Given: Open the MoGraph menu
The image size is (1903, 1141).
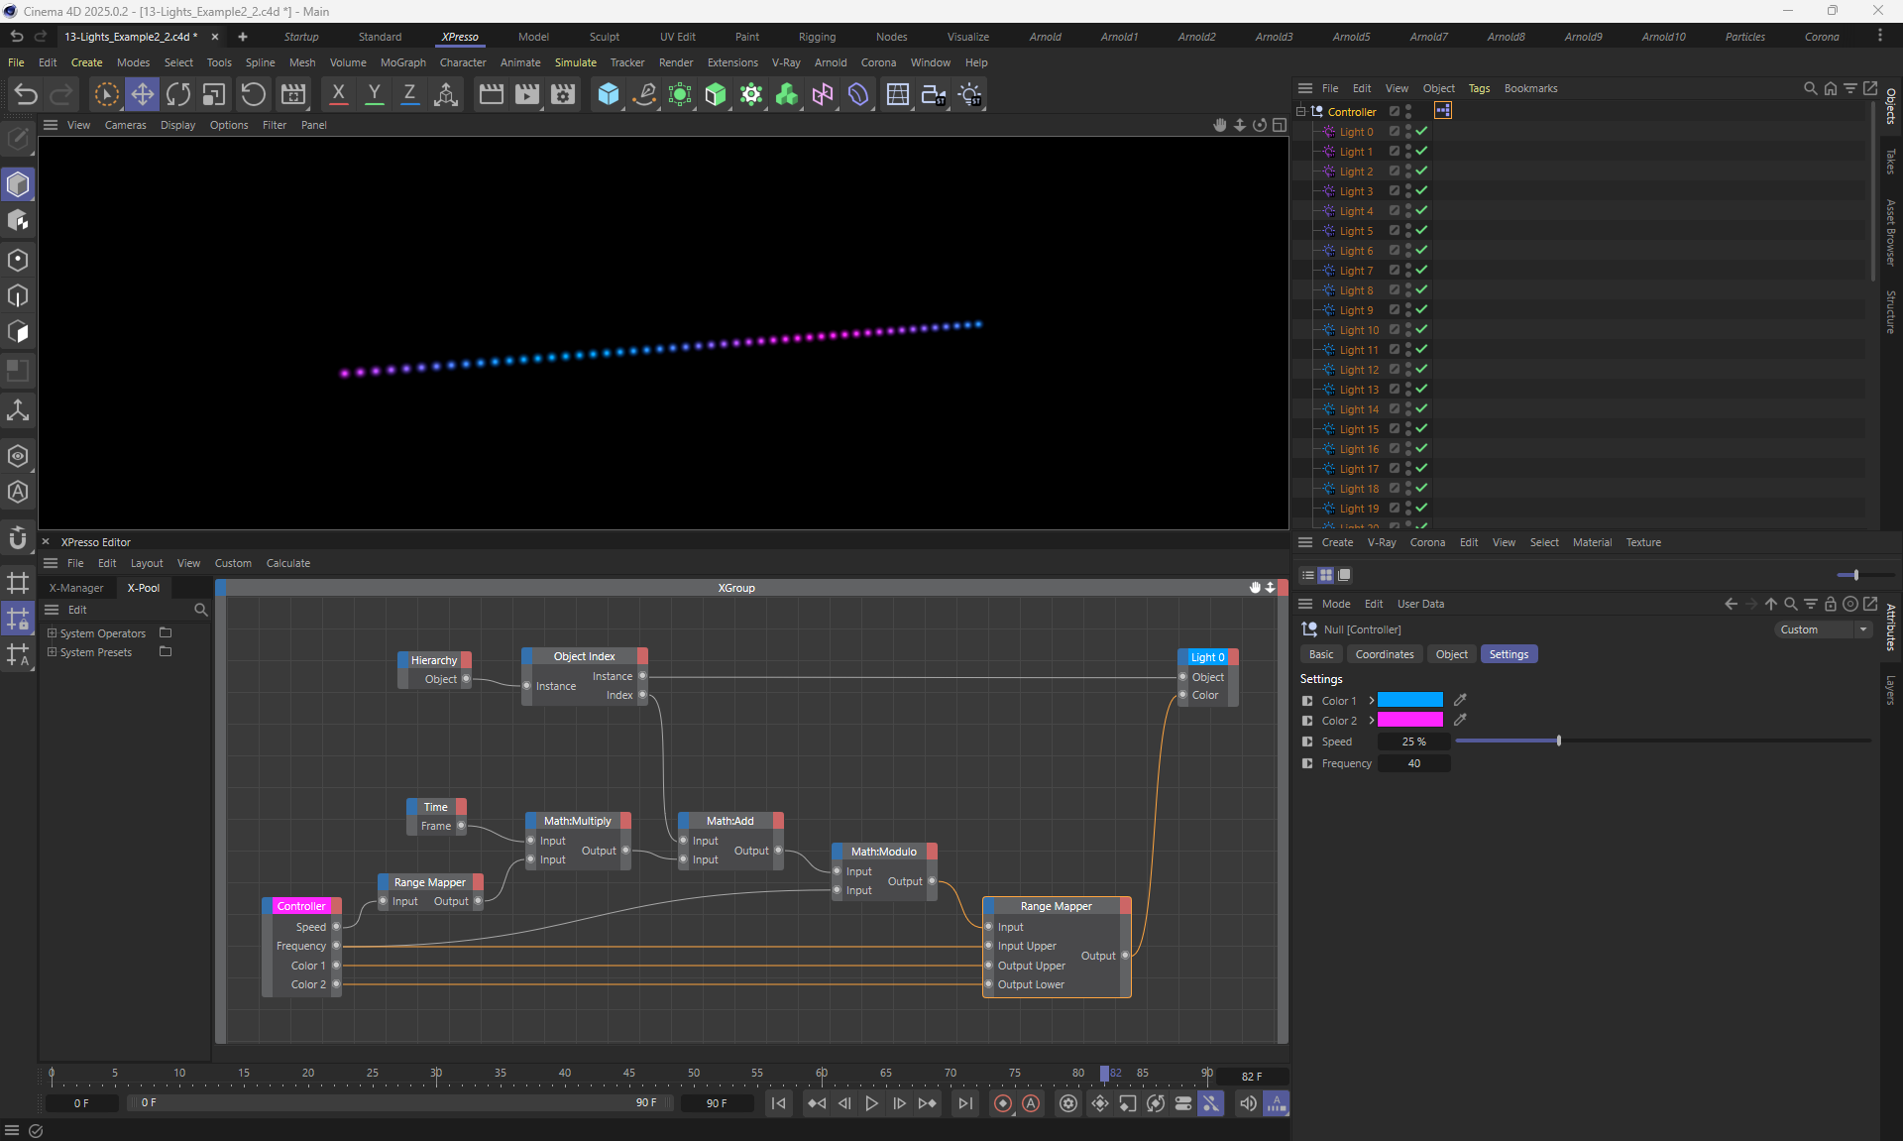Looking at the screenshot, I should coord(402,62).
